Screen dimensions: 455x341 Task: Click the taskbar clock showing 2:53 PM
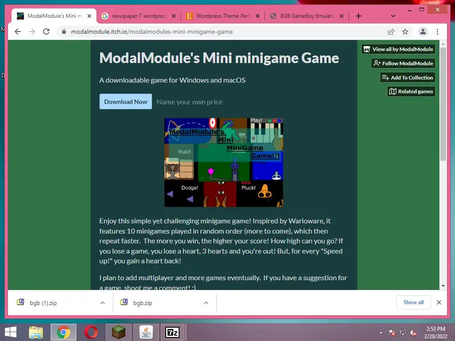(x=435, y=333)
